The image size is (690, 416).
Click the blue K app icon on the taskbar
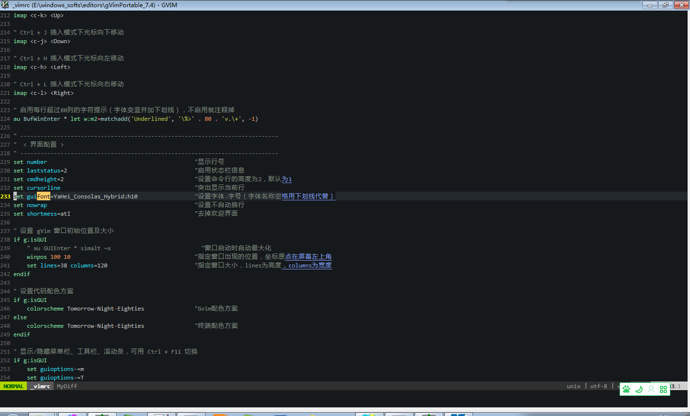click(459, 414)
